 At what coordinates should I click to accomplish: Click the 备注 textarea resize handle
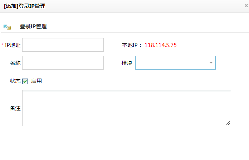click(228, 123)
